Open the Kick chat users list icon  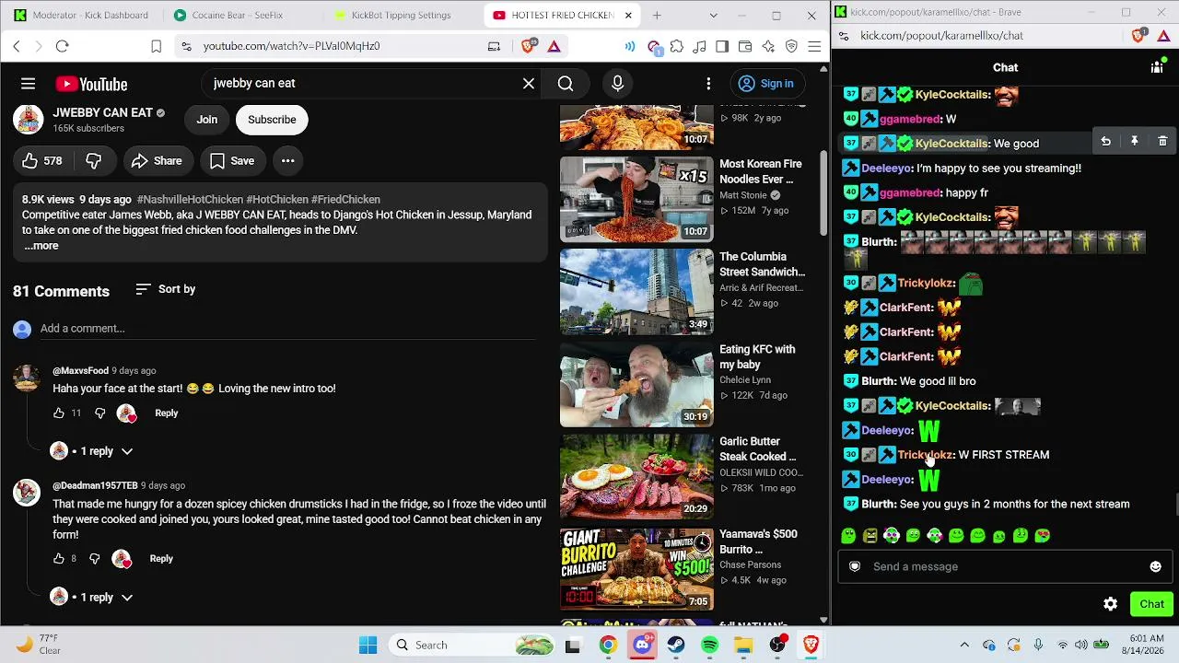1157,67
